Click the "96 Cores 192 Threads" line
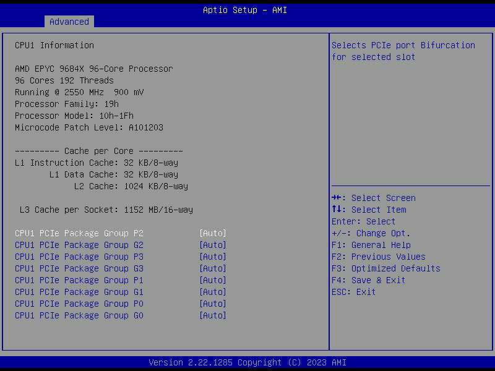This screenshot has width=495, height=371. 64,80
